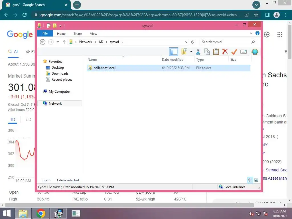Screen dimensions: 292x219
Task: Open a new Chrome tab
Action: 77,5
